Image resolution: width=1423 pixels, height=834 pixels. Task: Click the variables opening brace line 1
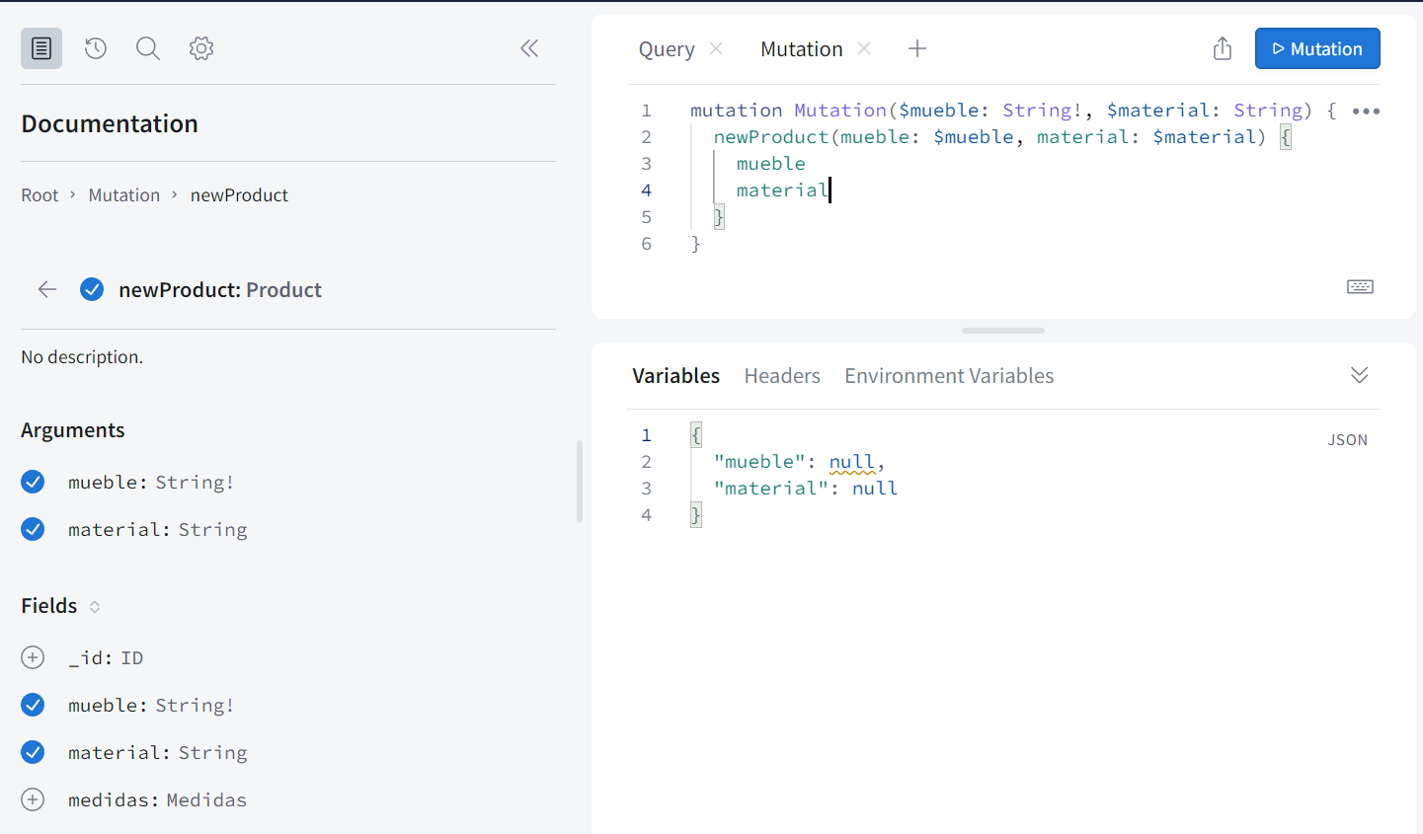coord(696,435)
